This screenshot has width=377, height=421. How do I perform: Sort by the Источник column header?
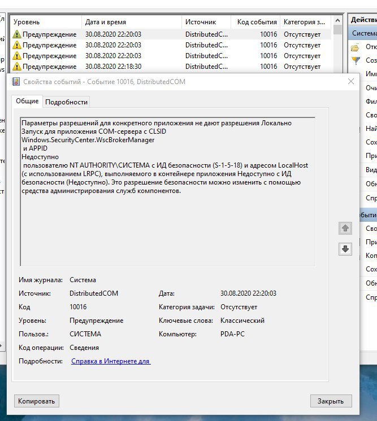click(206, 22)
